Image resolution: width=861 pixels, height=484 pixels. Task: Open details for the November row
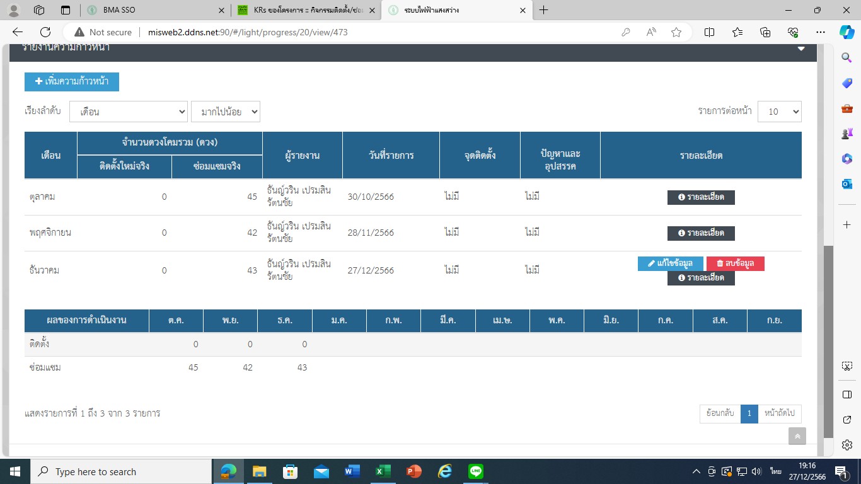click(701, 233)
